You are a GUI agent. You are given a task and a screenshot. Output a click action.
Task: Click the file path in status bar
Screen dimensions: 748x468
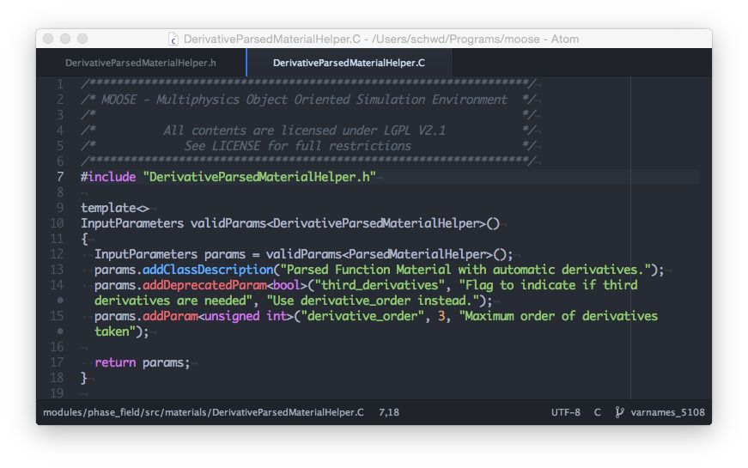(x=204, y=413)
